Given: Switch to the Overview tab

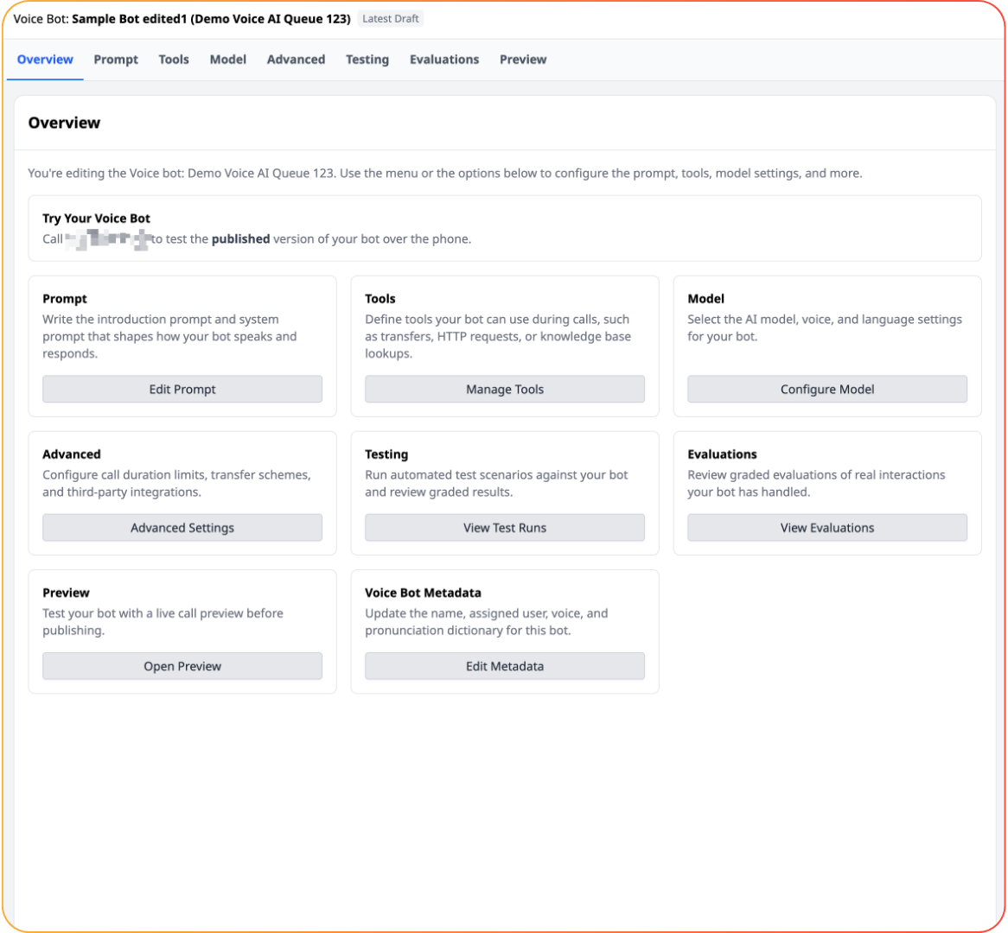Looking at the screenshot, I should tap(45, 60).
